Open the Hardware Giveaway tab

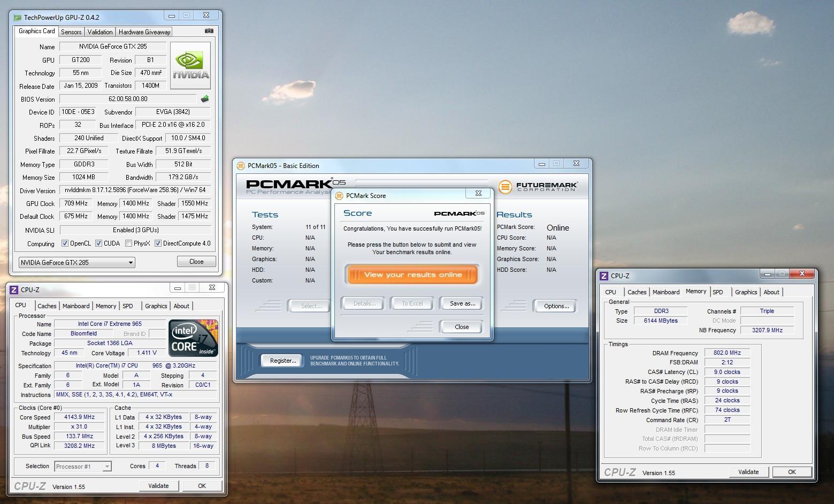[x=144, y=32]
